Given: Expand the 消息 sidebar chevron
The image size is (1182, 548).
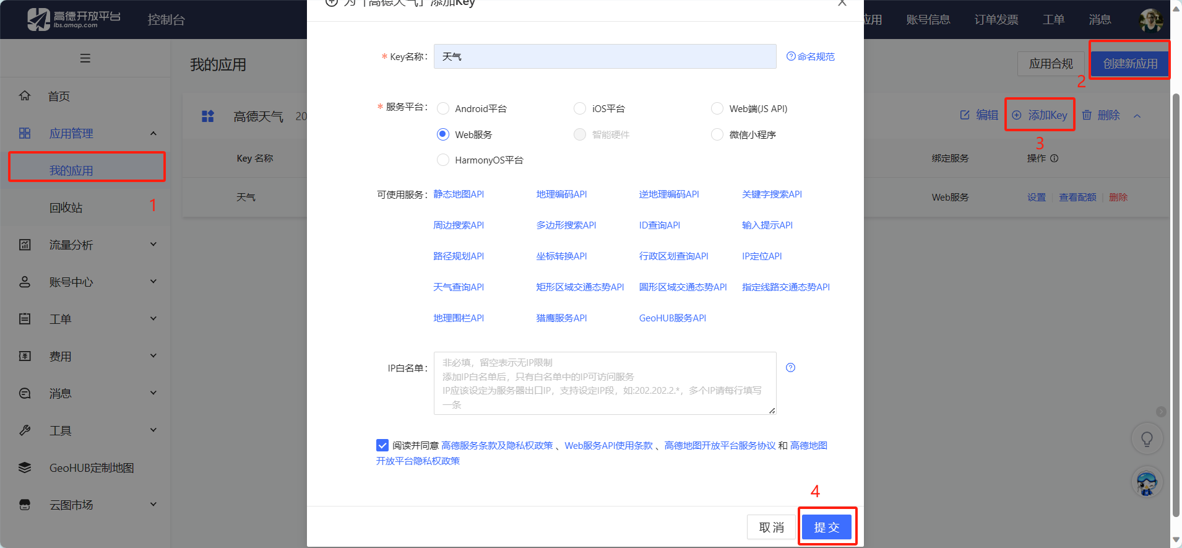Looking at the screenshot, I should [153, 393].
